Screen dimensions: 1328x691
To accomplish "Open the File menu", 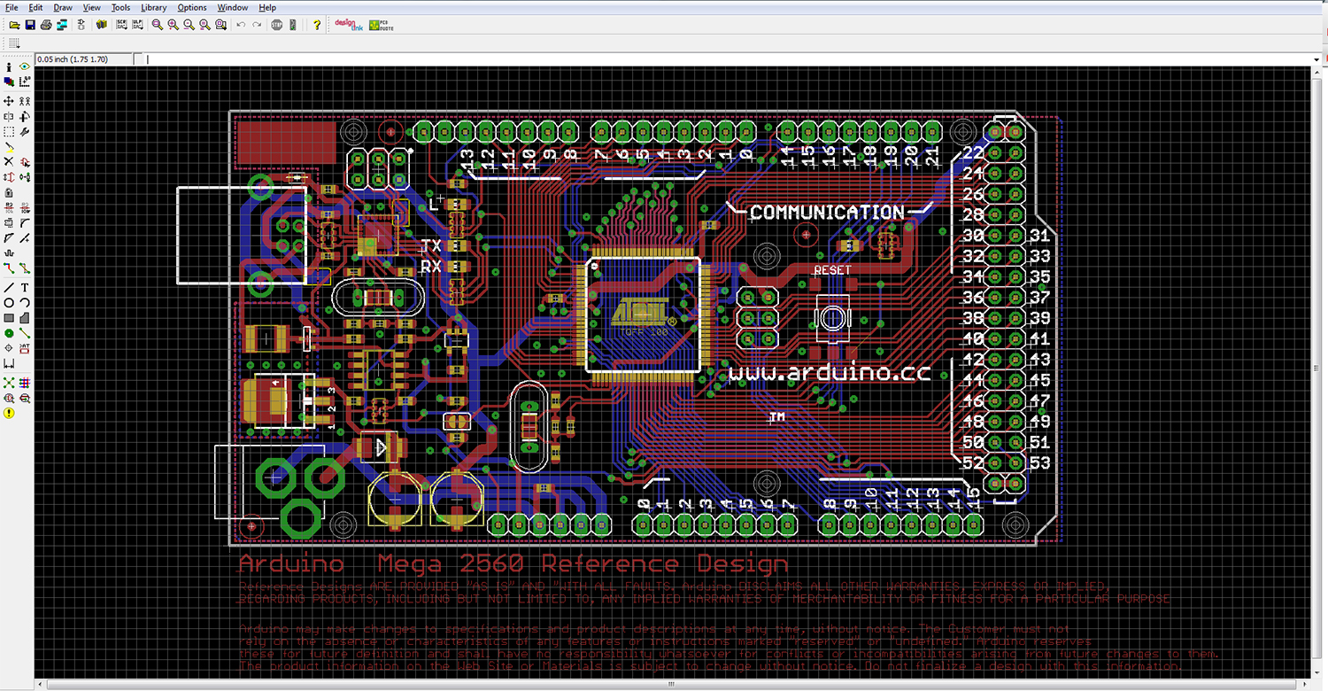I will (12, 7).
